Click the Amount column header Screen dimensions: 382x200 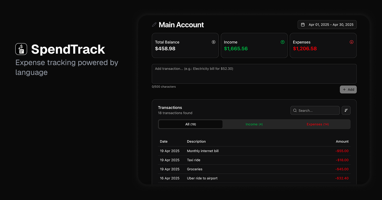click(x=342, y=141)
